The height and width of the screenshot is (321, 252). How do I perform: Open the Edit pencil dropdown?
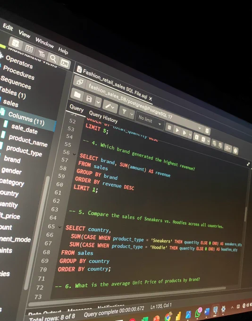click(x=110, y=107)
